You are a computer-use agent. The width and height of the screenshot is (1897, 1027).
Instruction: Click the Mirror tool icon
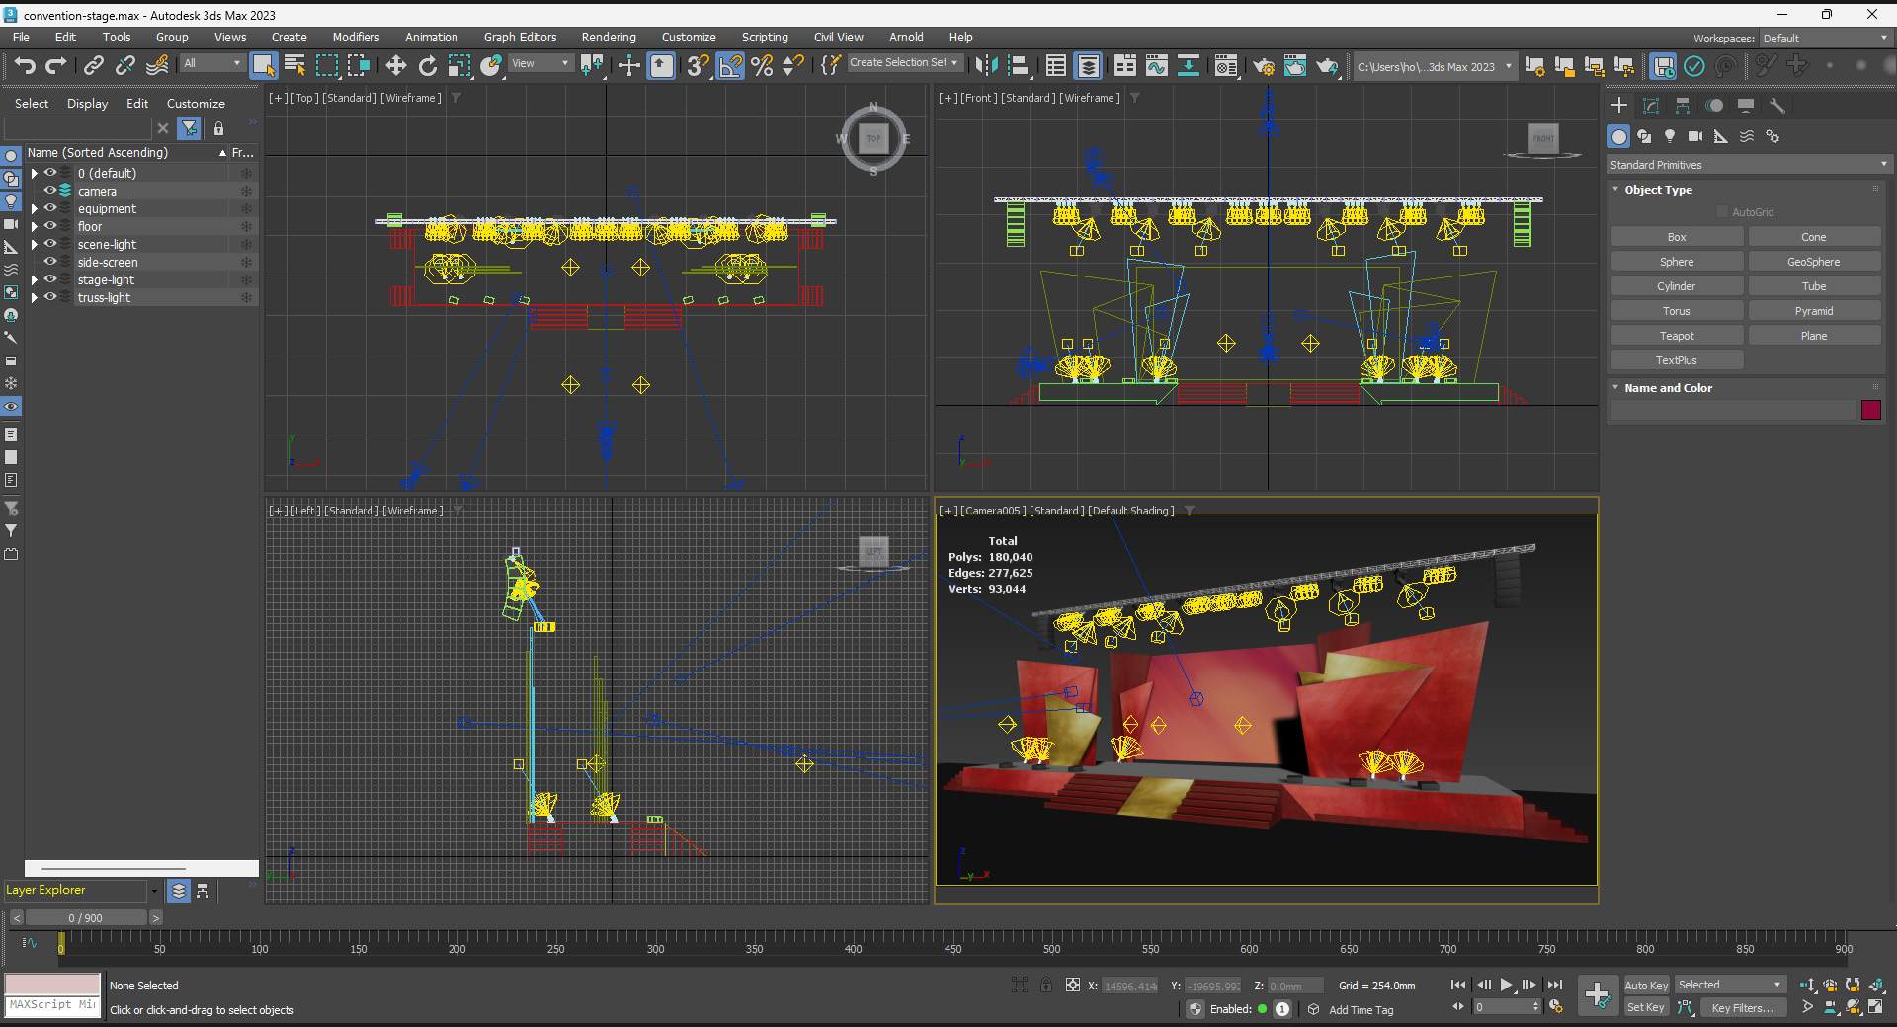985,66
